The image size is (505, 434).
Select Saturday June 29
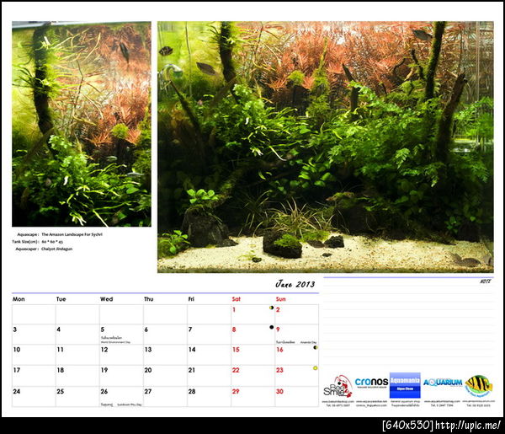pyautogui.click(x=252, y=397)
